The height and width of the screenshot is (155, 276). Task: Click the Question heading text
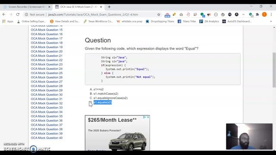(98, 40)
